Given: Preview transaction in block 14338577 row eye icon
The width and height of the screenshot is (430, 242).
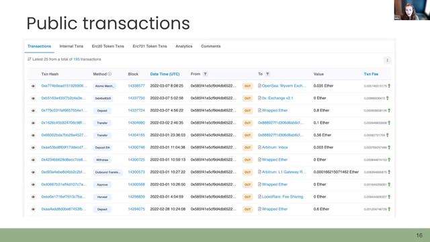Looking at the screenshot, I should pos(33,86).
